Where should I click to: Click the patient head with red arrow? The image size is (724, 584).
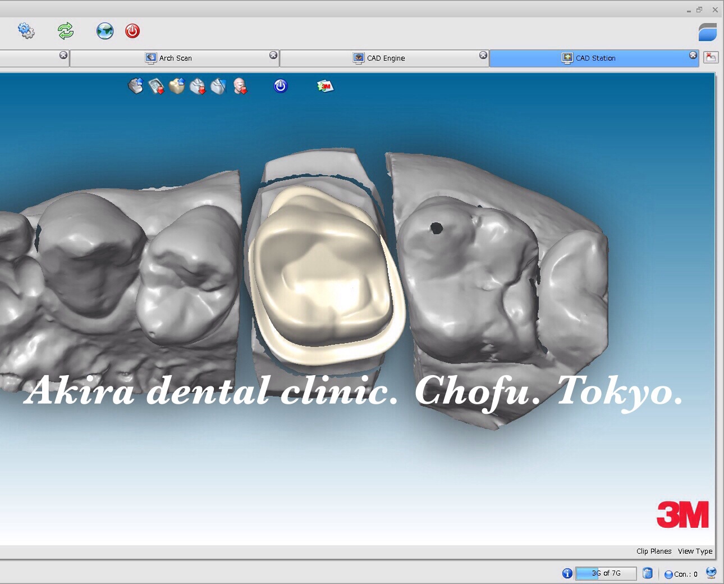(x=240, y=86)
